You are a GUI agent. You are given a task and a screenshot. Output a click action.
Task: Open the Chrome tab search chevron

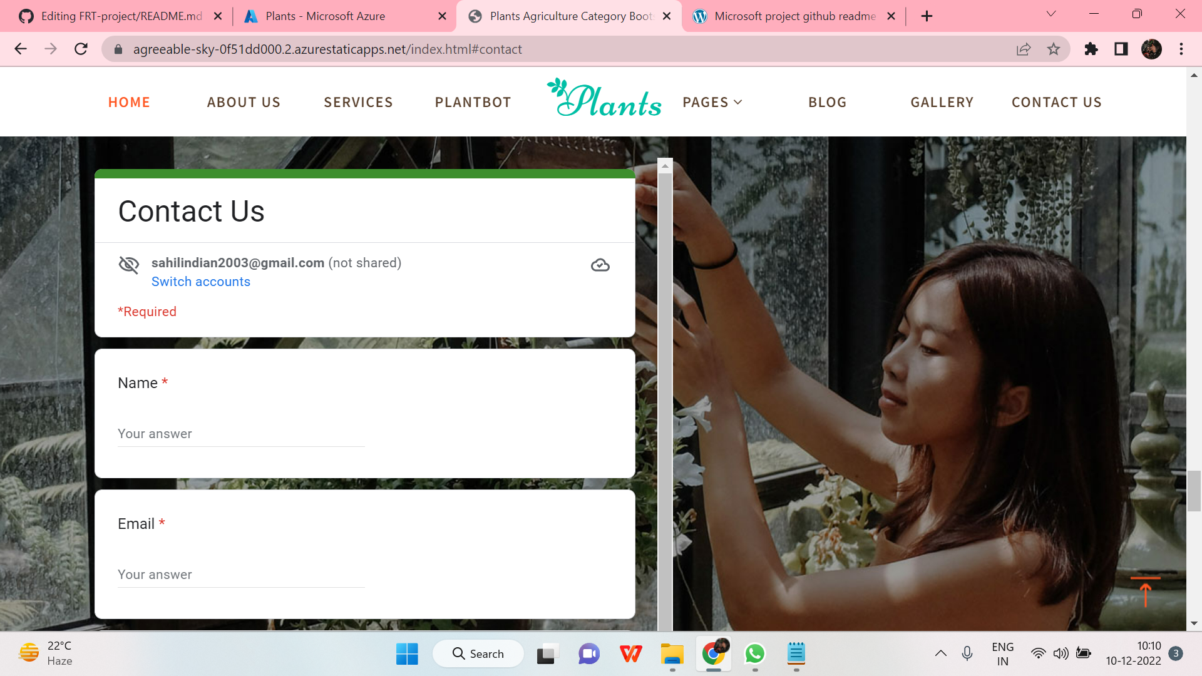click(1051, 14)
